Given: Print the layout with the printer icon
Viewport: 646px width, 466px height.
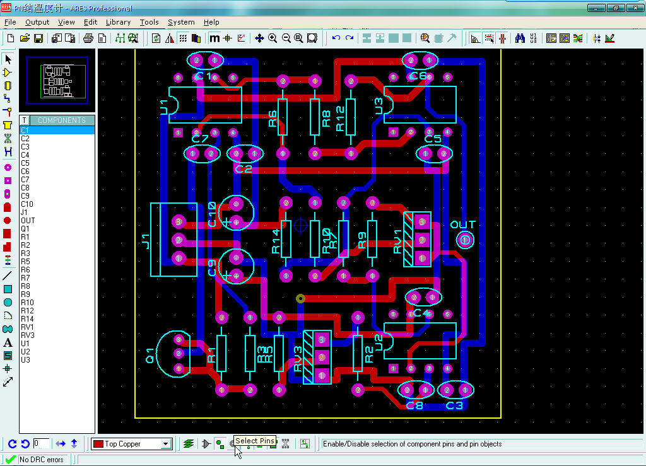Looking at the screenshot, I should pos(88,38).
